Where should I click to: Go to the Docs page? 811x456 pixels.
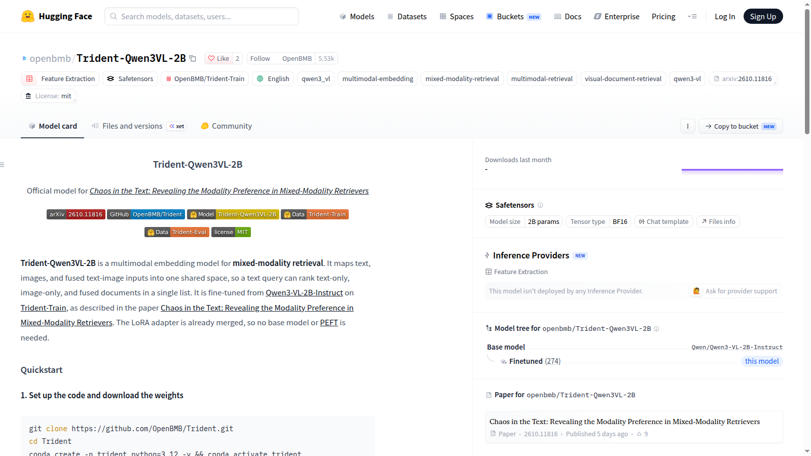point(567,16)
